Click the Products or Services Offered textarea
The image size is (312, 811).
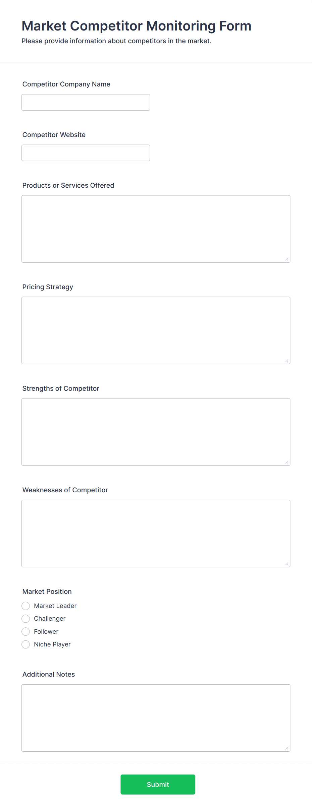click(x=156, y=229)
